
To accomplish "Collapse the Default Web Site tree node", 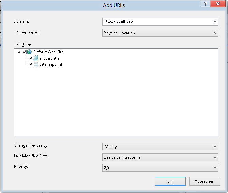I will 19,52.
